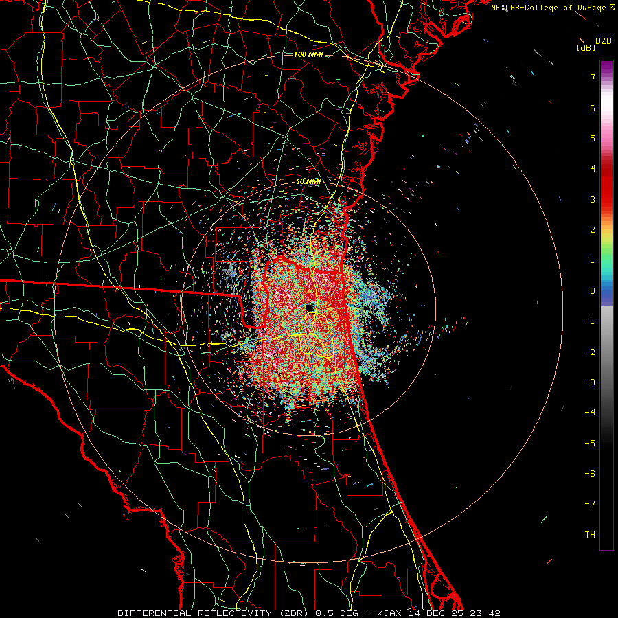Click the -4 value on the scale
This screenshot has width=618, height=618.
click(x=590, y=413)
